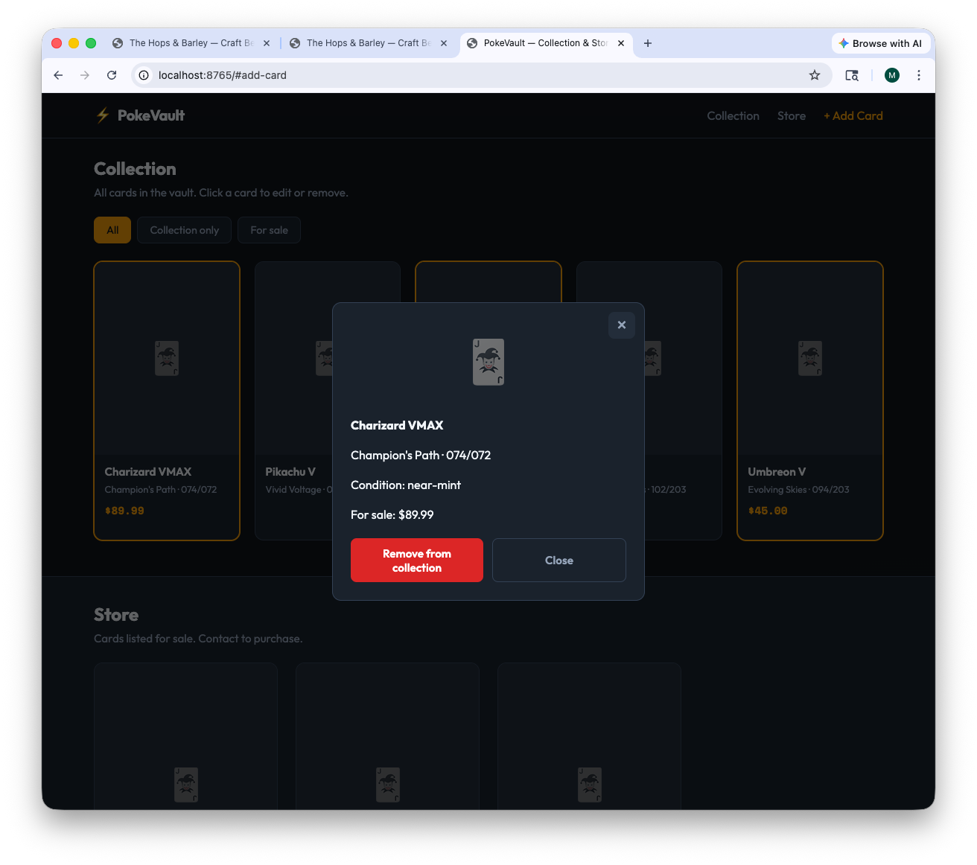Select the All filter chip
977x865 pixels.
(112, 230)
